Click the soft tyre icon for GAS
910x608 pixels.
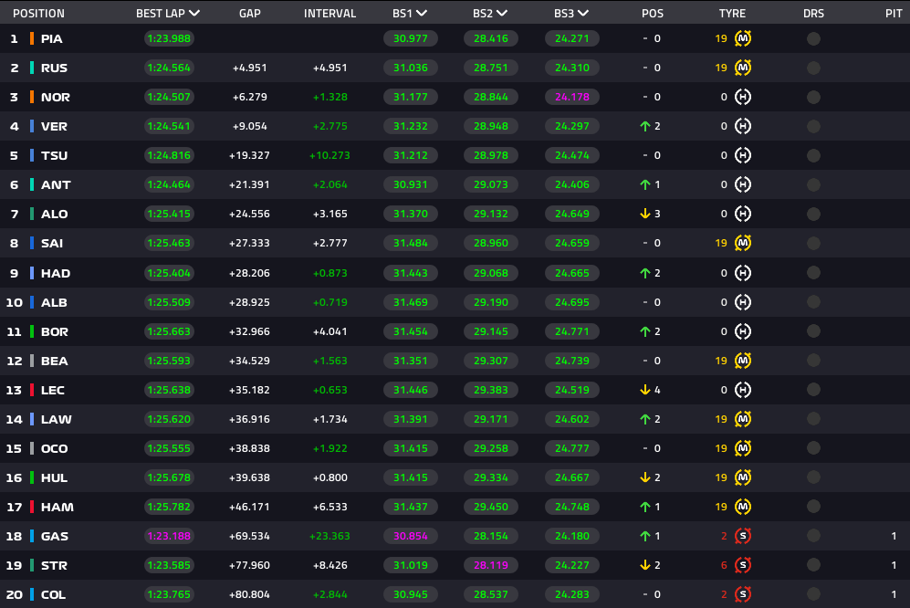(743, 536)
